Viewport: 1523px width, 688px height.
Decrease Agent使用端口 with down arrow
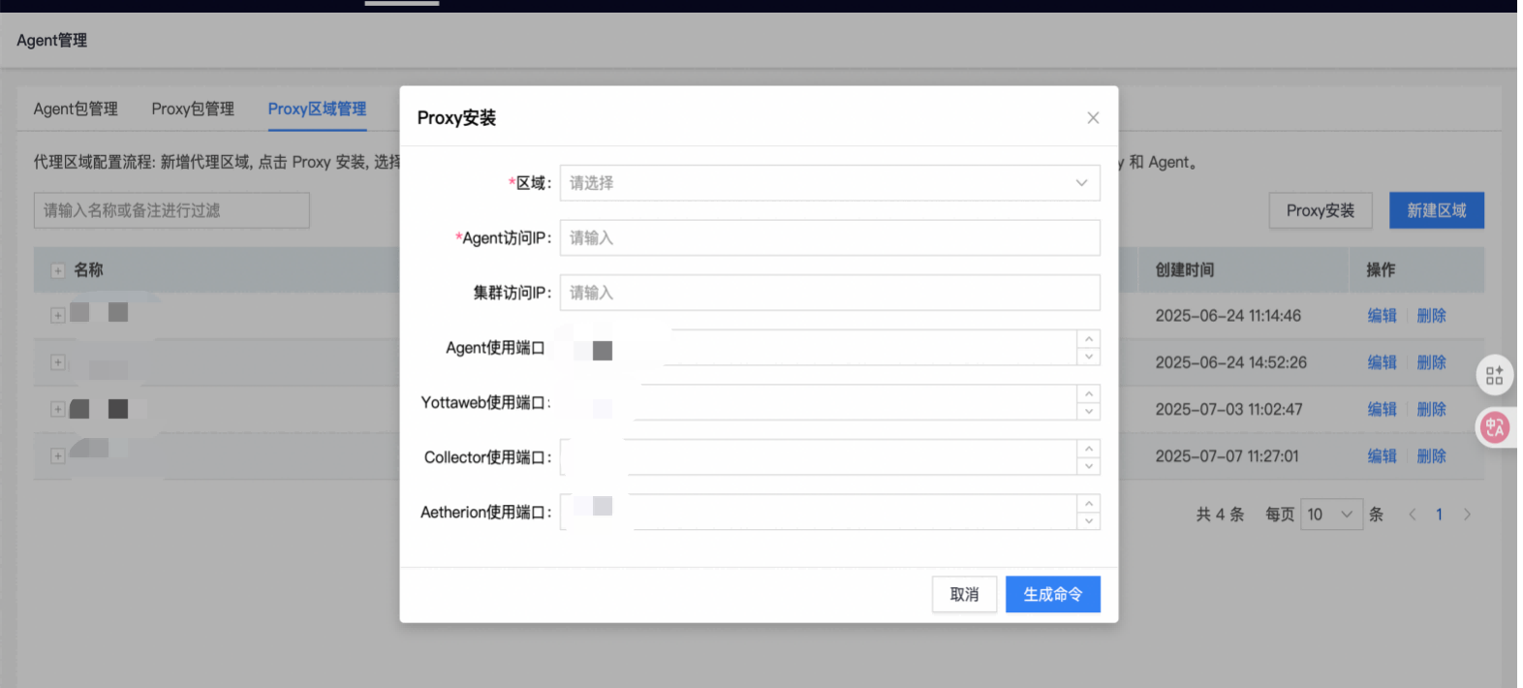1089,357
